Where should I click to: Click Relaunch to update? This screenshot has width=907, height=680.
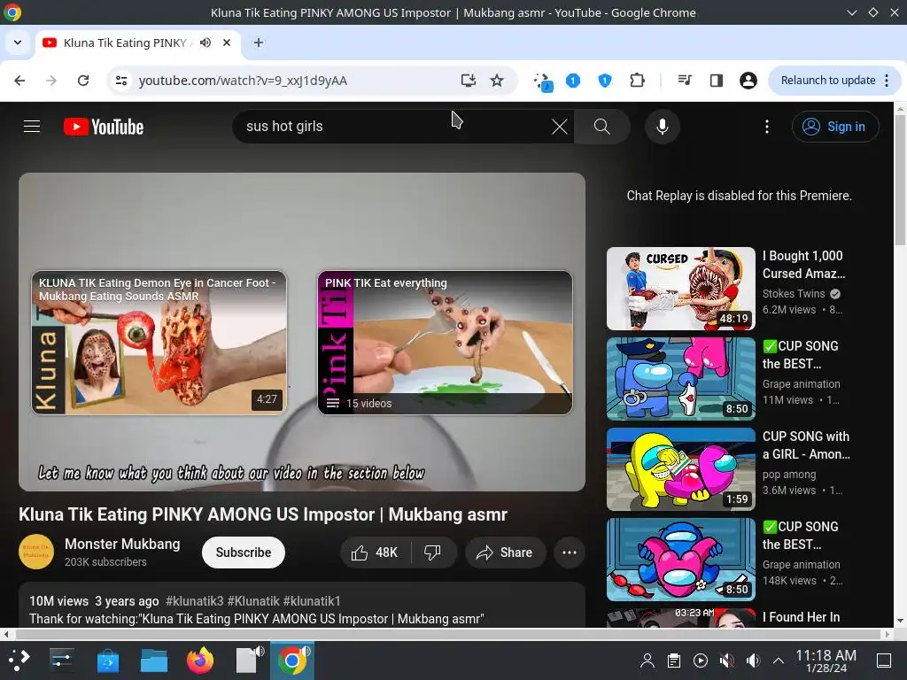pos(834,81)
